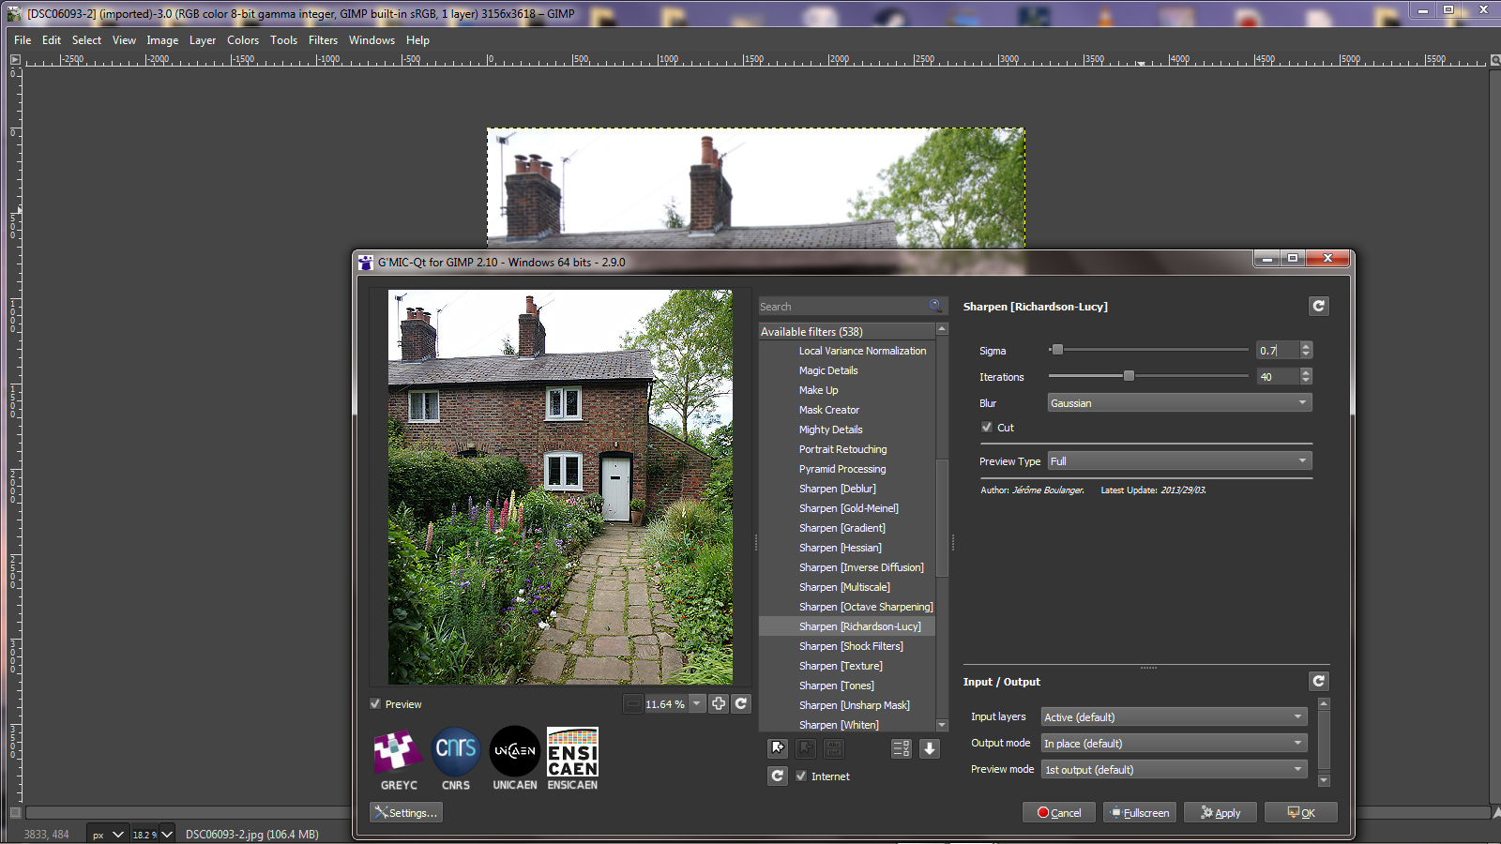Open the Filters menu
This screenshot has width=1501, height=844.
tap(323, 40)
